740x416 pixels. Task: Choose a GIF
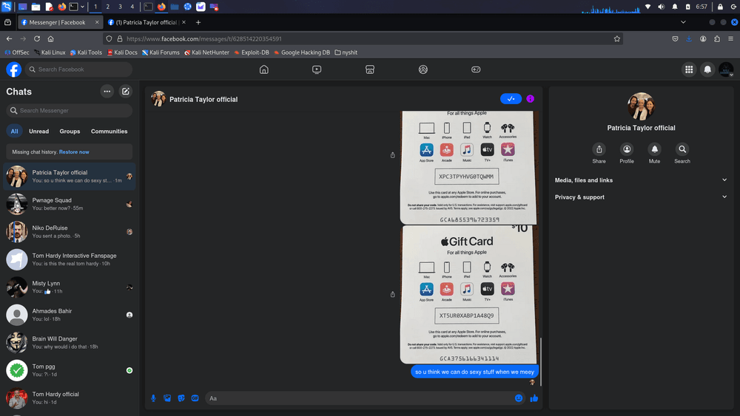(195, 398)
